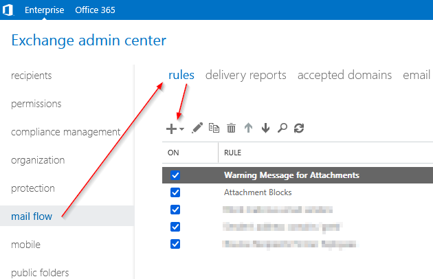Switch to delivery reports tab
433x279 pixels.
(x=246, y=75)
